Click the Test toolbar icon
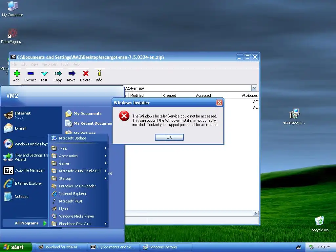The image size is (336, 252). coord(44,76)
